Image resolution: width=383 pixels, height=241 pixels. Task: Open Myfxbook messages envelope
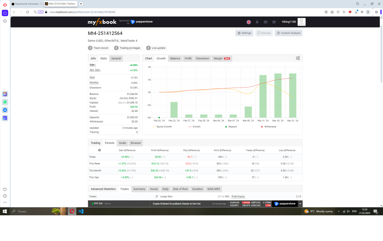click(x=265, y=22)
